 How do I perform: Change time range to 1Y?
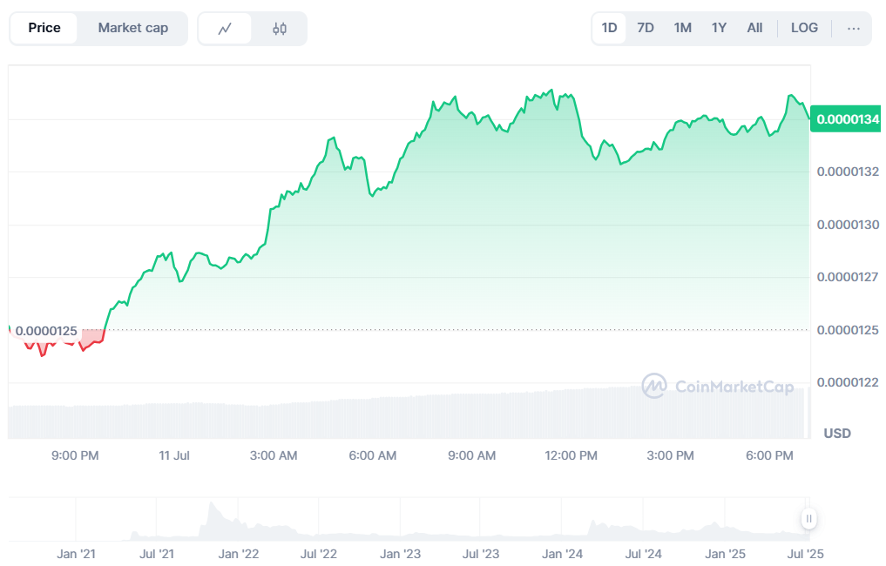(x=719, y=28)
